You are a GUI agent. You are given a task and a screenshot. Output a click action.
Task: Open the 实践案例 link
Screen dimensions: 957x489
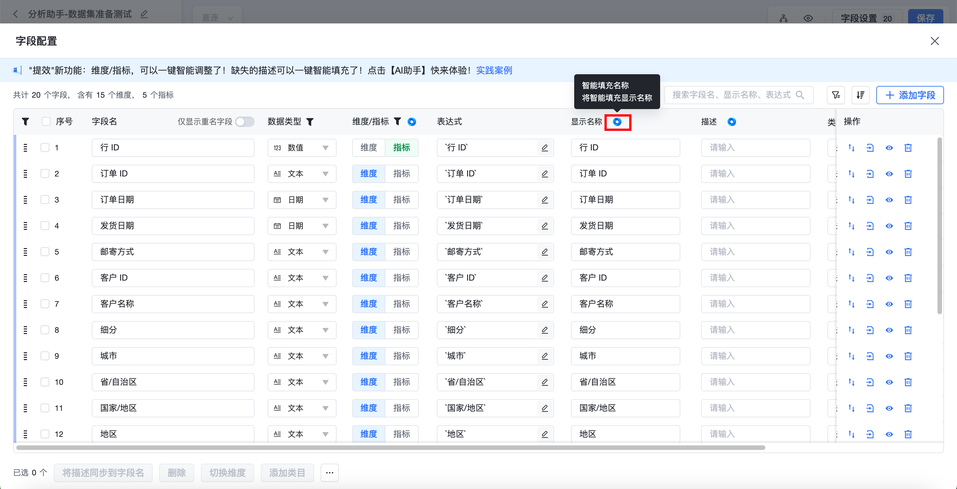[x=494, y=70]
